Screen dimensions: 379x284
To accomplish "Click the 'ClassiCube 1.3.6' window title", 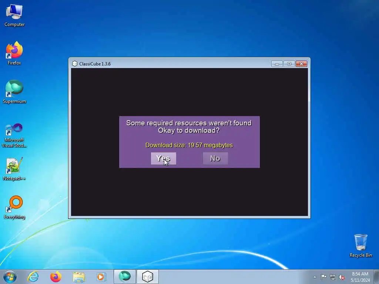I will [95, 64].
